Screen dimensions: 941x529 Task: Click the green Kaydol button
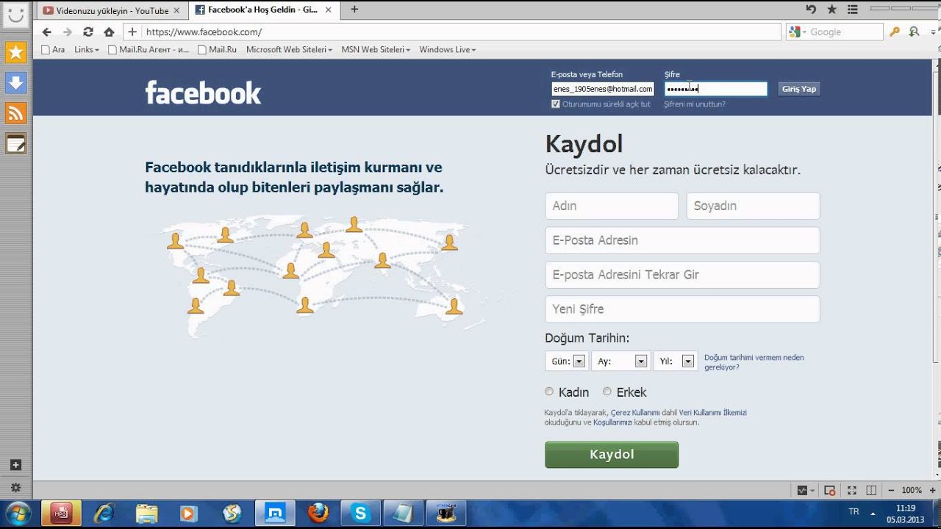[x=612, y=455]
